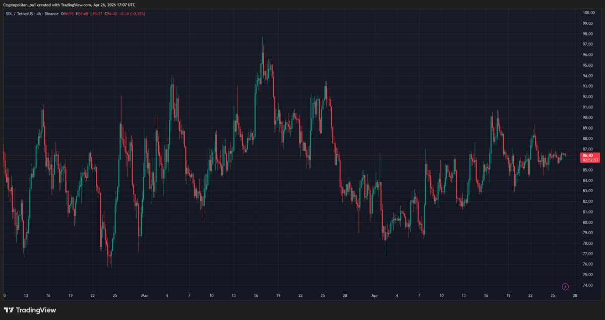Viewport: 605px width, 320px height.
Task: Select the Mar label on time axis
Action: (145, 295)
